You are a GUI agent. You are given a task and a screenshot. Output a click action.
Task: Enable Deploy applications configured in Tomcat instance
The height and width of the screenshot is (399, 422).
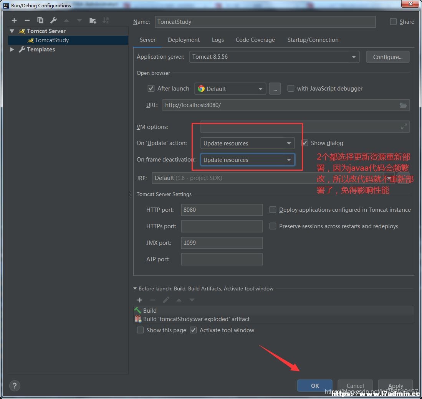pos(273,209)
